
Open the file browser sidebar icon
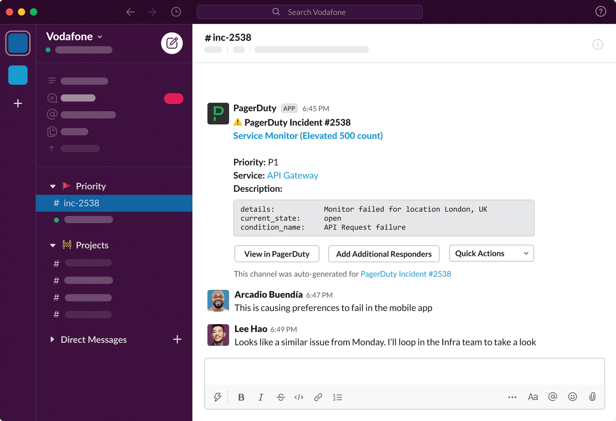click(52, 132)
